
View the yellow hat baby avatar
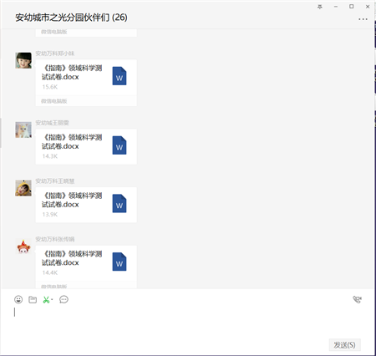point(23,188)
